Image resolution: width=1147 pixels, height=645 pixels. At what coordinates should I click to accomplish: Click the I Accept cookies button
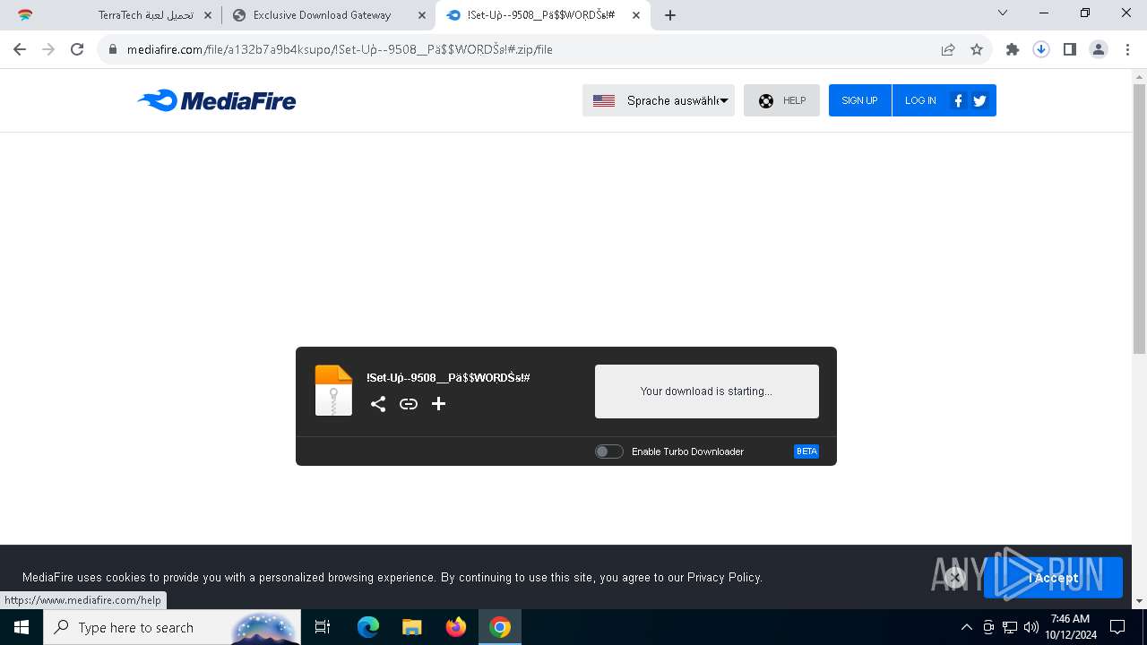1053,578
